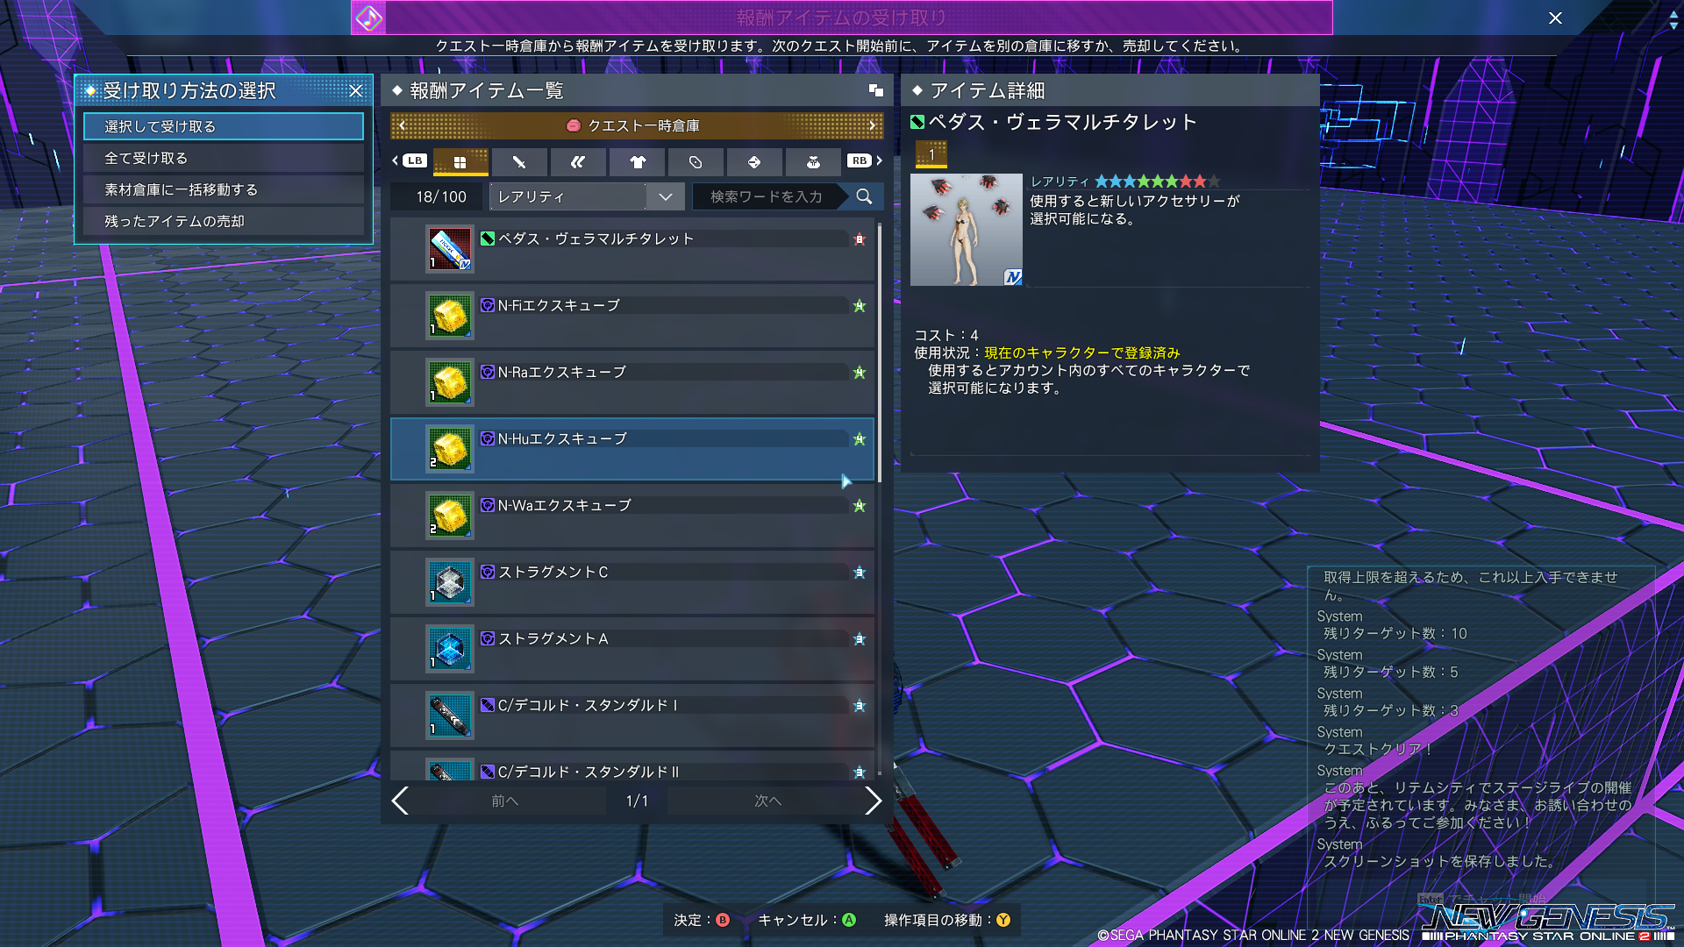The image size is (1684, 947).
Task: Click the 次へ next page button
Action: [767, 801]
